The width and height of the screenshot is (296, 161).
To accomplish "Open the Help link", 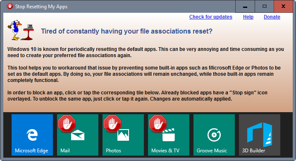I will pos(248,17).
